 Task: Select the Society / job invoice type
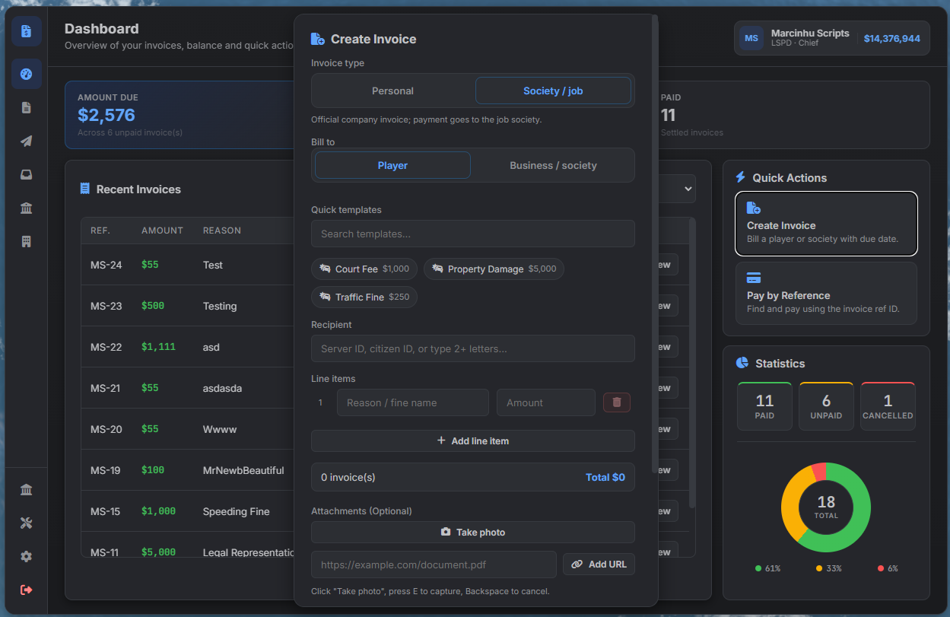coord(553,91)
